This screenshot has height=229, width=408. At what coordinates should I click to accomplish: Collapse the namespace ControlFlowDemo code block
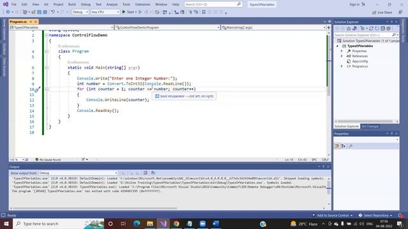coord(47,36)
